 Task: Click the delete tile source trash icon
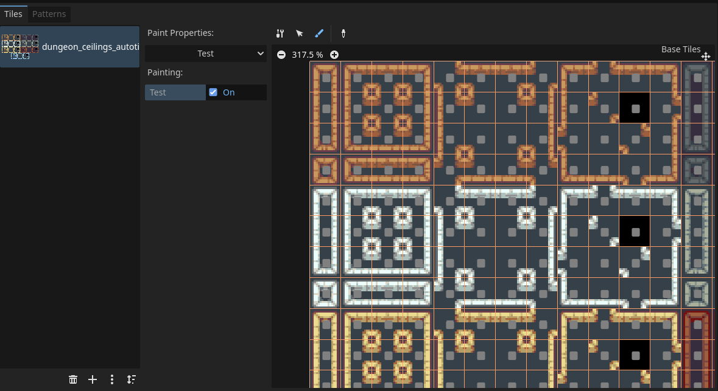[x=73, y=379]
